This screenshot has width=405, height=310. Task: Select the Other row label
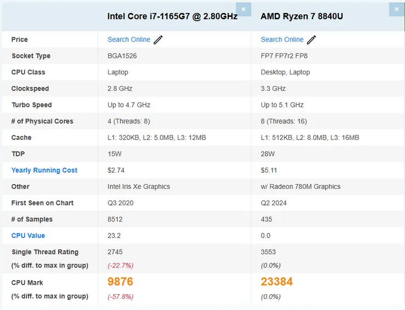click(20, 187)
